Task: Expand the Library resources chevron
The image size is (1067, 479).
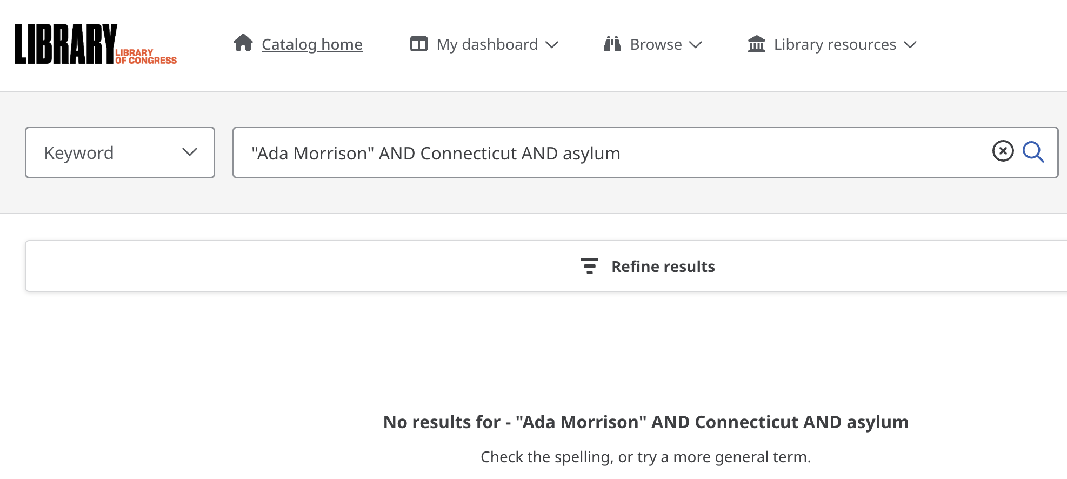Action: (x=910, y=44)
